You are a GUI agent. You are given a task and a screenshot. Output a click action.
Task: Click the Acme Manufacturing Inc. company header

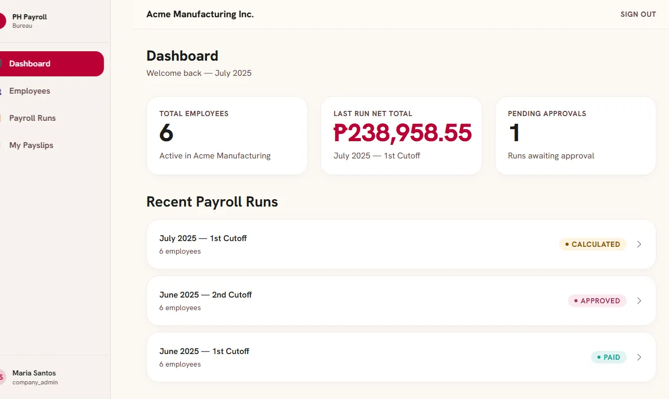coord(200,15)
